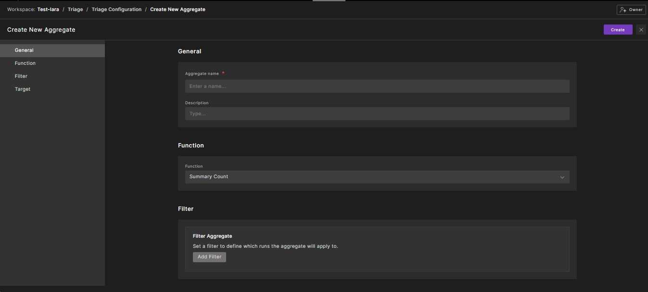Select General in the left sidebar
Image resolution: width=648 pixels, height=292 pixels.
coord(24,50)
